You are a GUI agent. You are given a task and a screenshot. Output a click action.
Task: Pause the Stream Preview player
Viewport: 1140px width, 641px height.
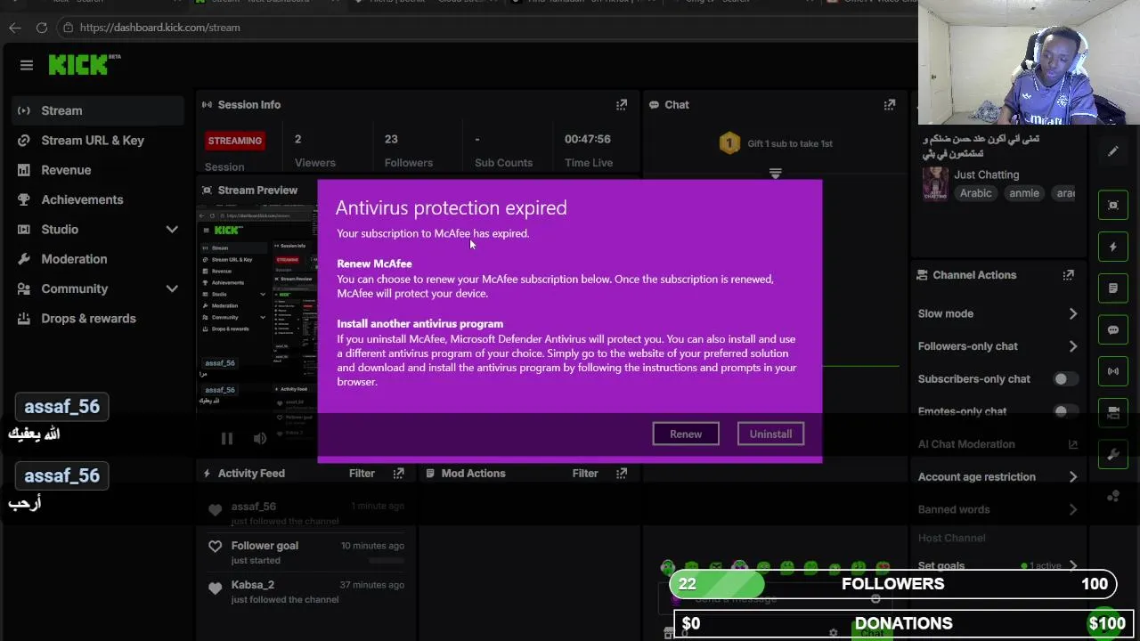click(227, 438)
